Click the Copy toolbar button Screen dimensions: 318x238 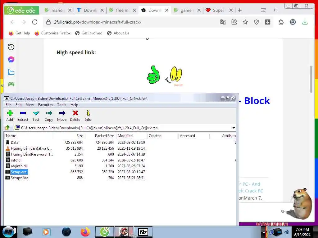[x=49, y=116]
